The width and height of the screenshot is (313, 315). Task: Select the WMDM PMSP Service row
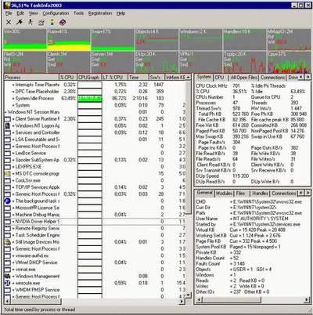pos(95,290)
